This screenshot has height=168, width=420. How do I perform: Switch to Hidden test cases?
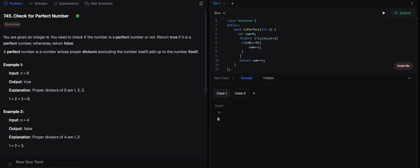click(x=268, y=78)
